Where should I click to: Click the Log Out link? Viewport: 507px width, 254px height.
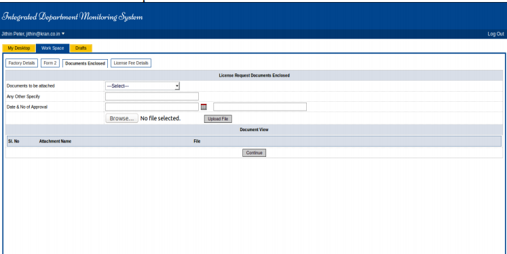click(495, 34)
